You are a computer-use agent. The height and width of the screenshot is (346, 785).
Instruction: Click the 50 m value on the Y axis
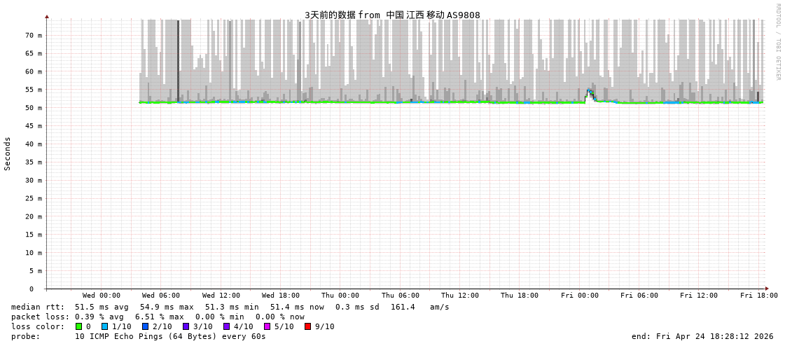[34, 108]
